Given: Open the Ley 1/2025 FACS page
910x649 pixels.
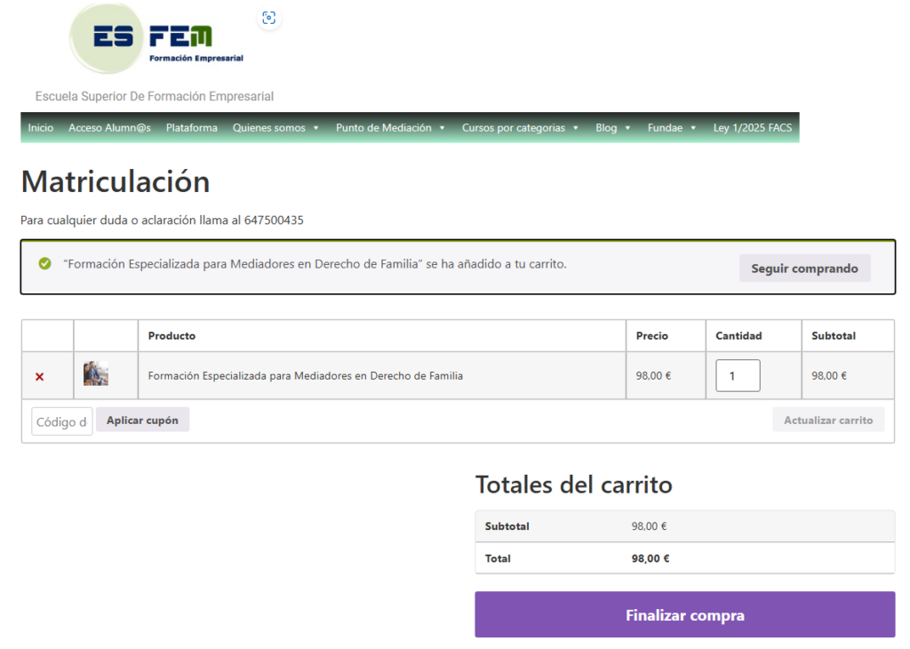Looking at the screenshot, I should coord(752,128).
